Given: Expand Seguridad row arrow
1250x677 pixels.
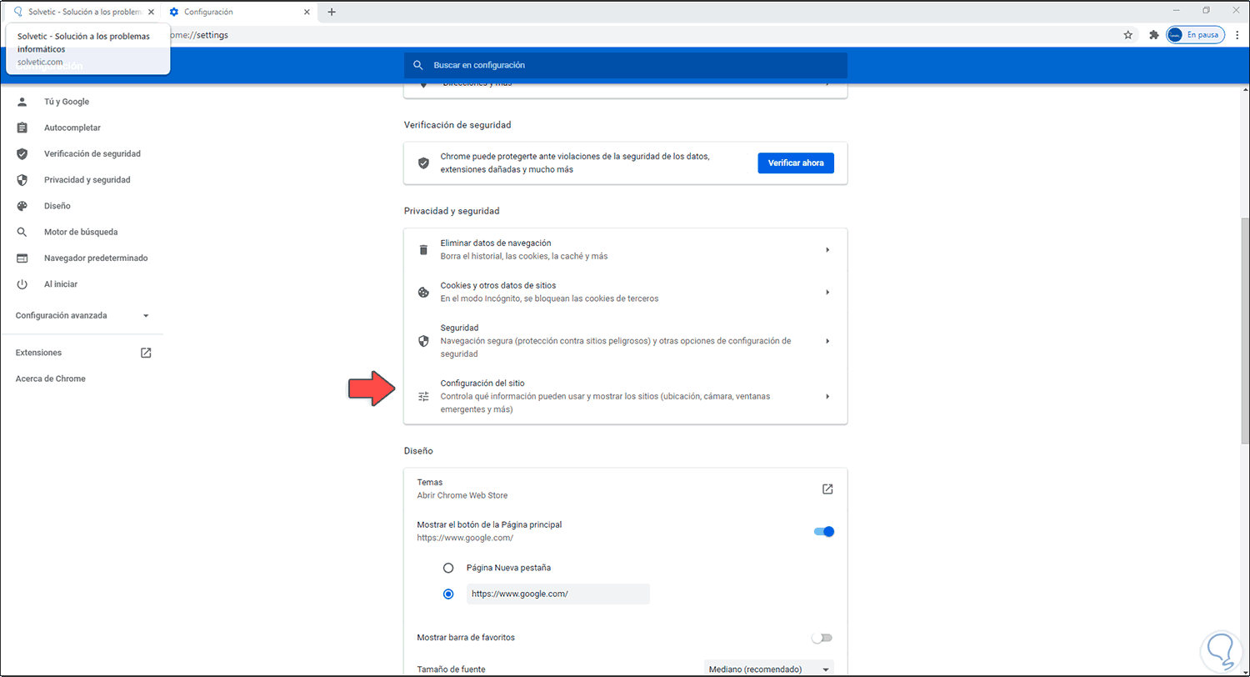Looking at the screenshot, I should [827, 341].
